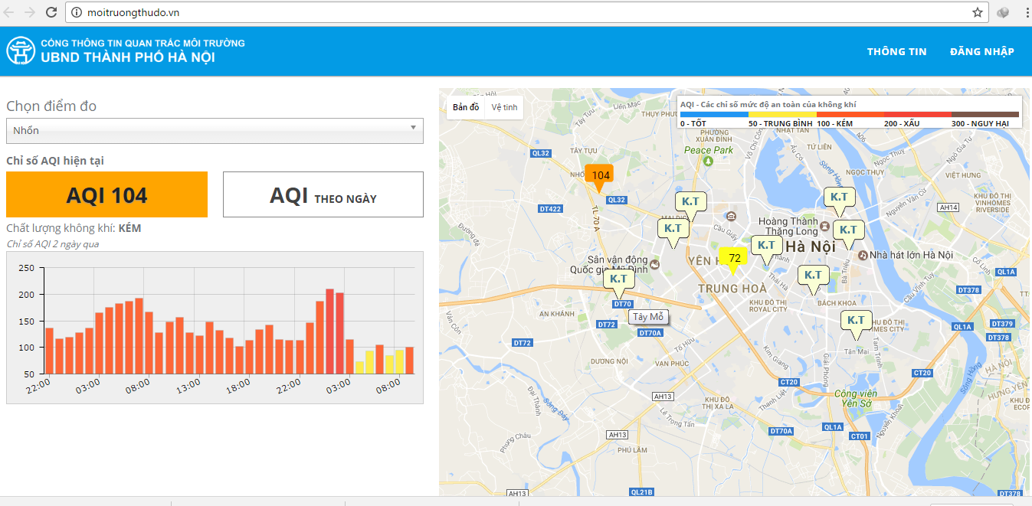Switch map to Bản đồ view
Viewport: 1032px width, 506px height.
466,107
